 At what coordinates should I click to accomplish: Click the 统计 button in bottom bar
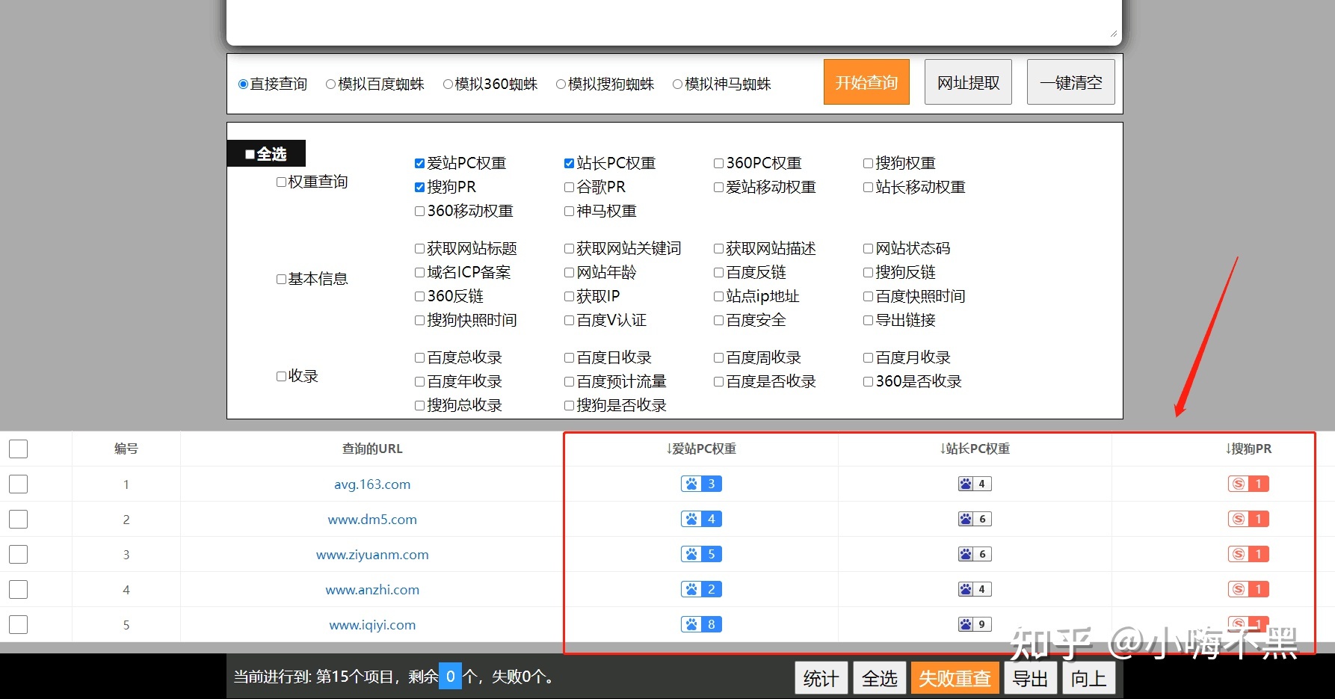coord(821,678)
